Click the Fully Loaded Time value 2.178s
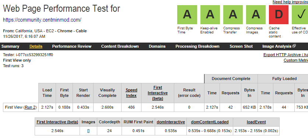308x138 pixels. [x=265, y=107]
